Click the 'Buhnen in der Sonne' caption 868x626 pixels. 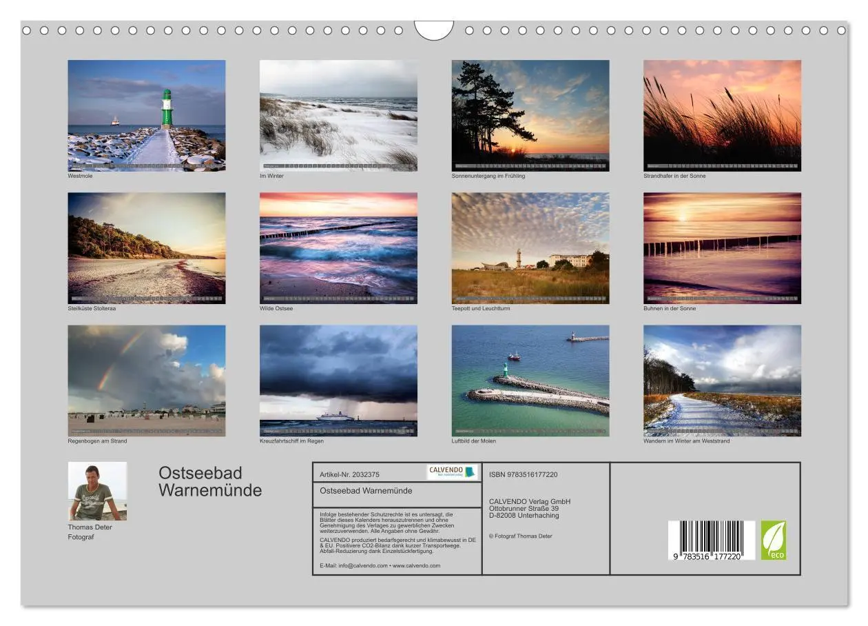click(670, 308)
